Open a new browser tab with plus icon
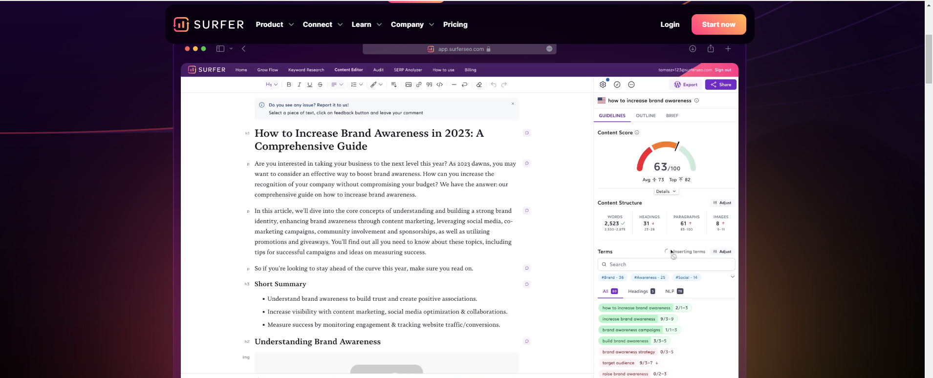The height and width of the screenshot is (378, 933). [728, 49]
